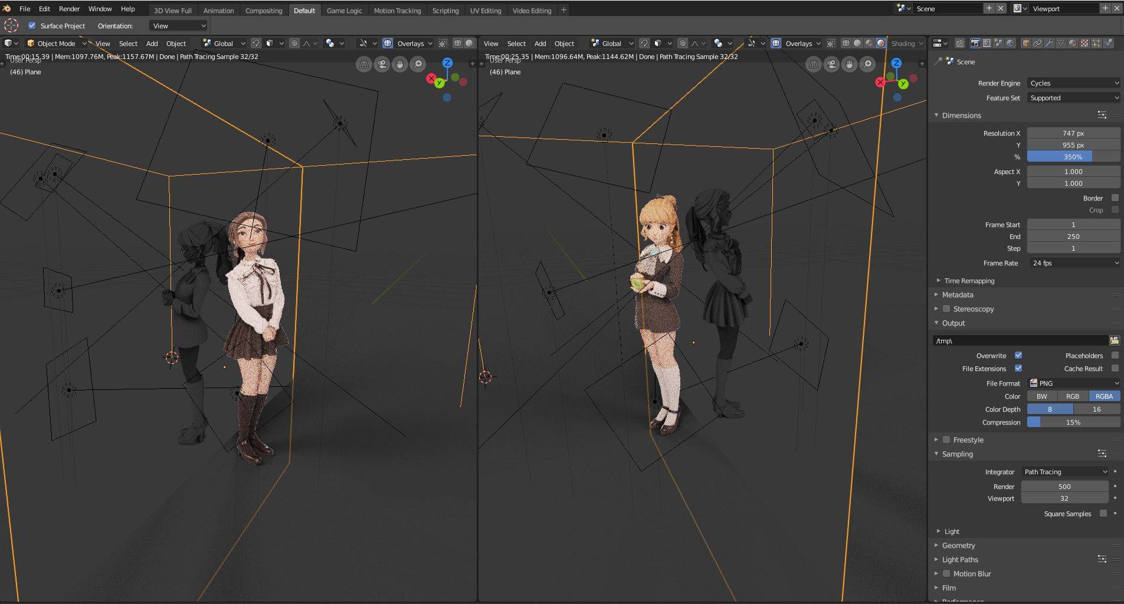Viewport: 1124px width, 604px height.
Task: Open the Frame Rate 24 fps dropdown
Action: (x=1073, y=263)
